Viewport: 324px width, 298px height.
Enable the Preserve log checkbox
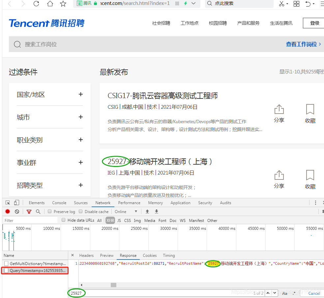[49, 211]
